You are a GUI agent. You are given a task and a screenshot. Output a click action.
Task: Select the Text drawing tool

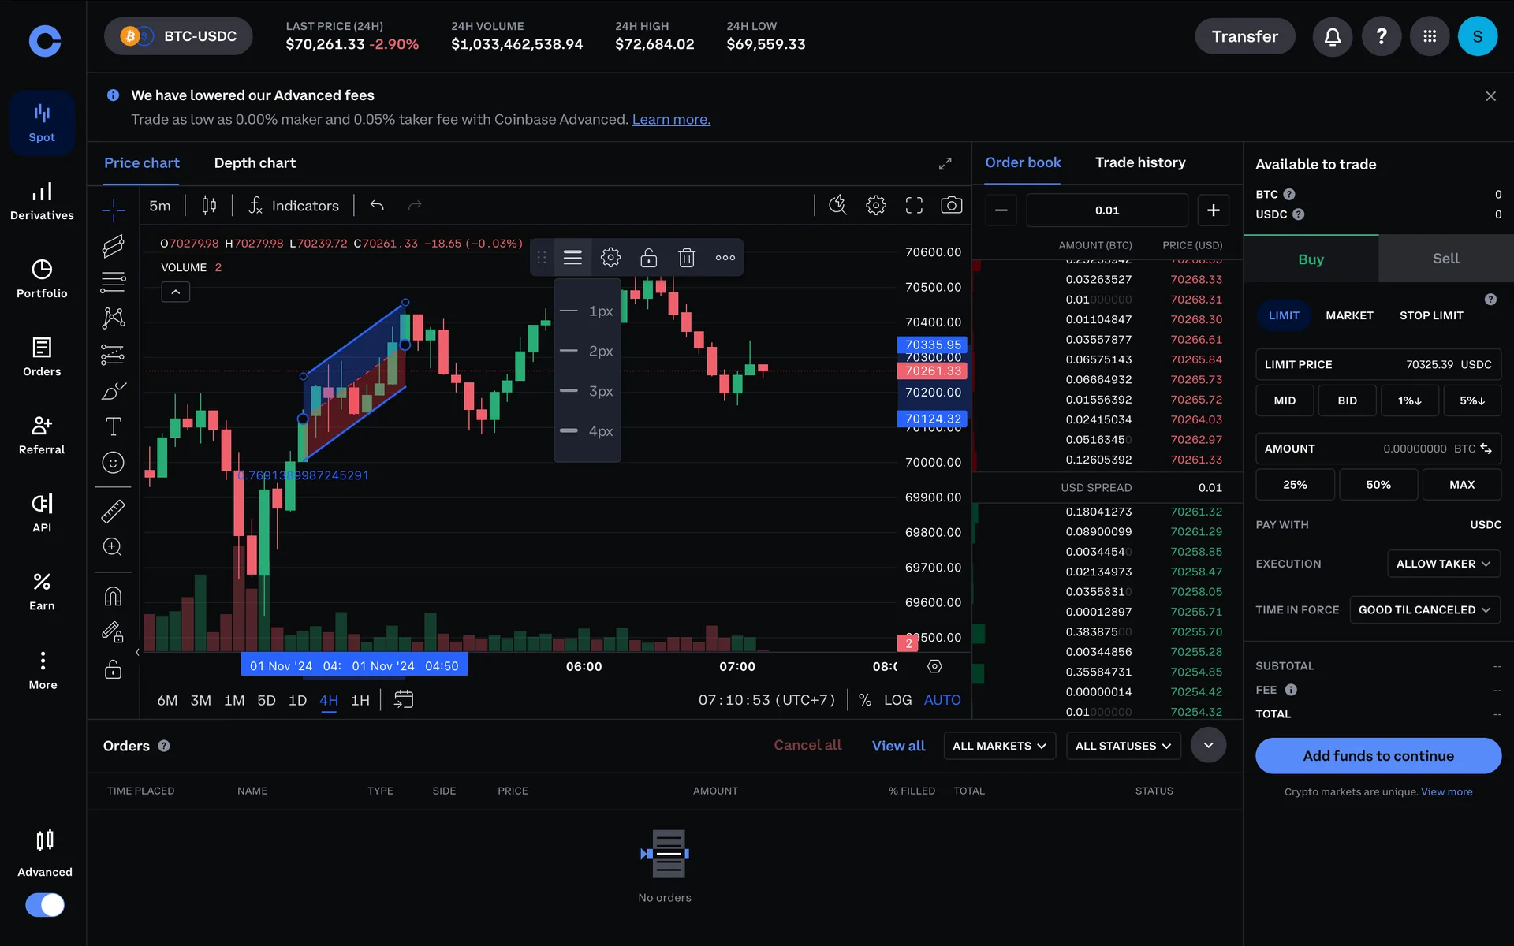113,426
